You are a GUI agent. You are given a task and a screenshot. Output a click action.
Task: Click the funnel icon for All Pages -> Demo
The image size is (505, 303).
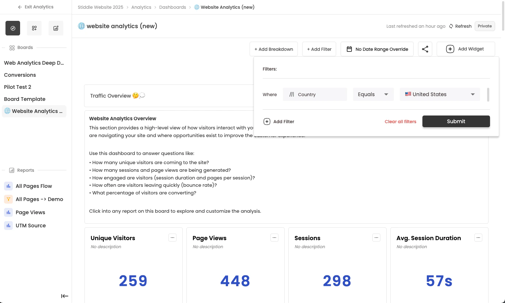8,199
